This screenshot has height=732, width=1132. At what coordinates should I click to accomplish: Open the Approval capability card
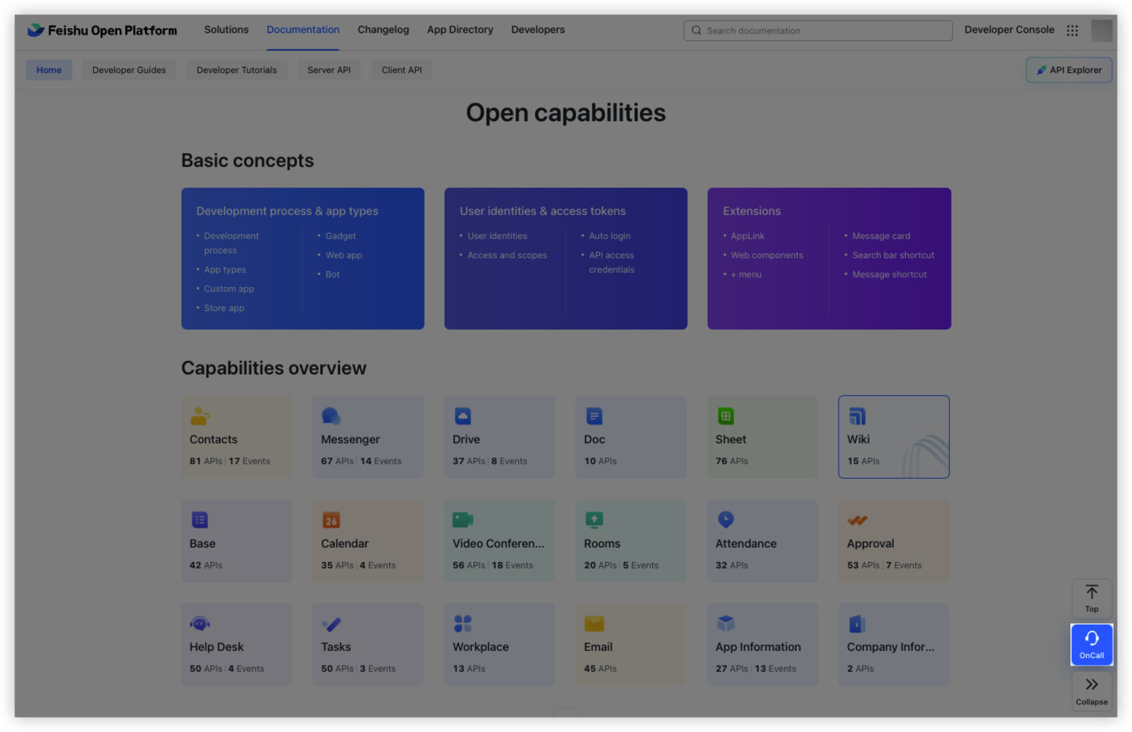[893, 541]
